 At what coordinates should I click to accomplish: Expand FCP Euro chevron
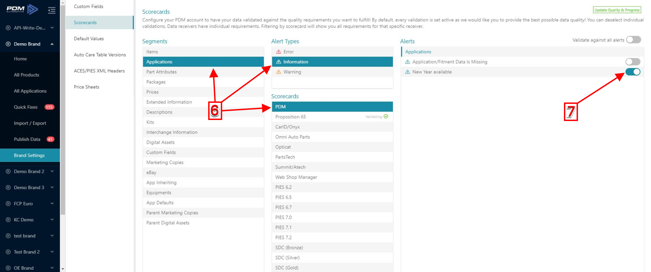(52, 204)
